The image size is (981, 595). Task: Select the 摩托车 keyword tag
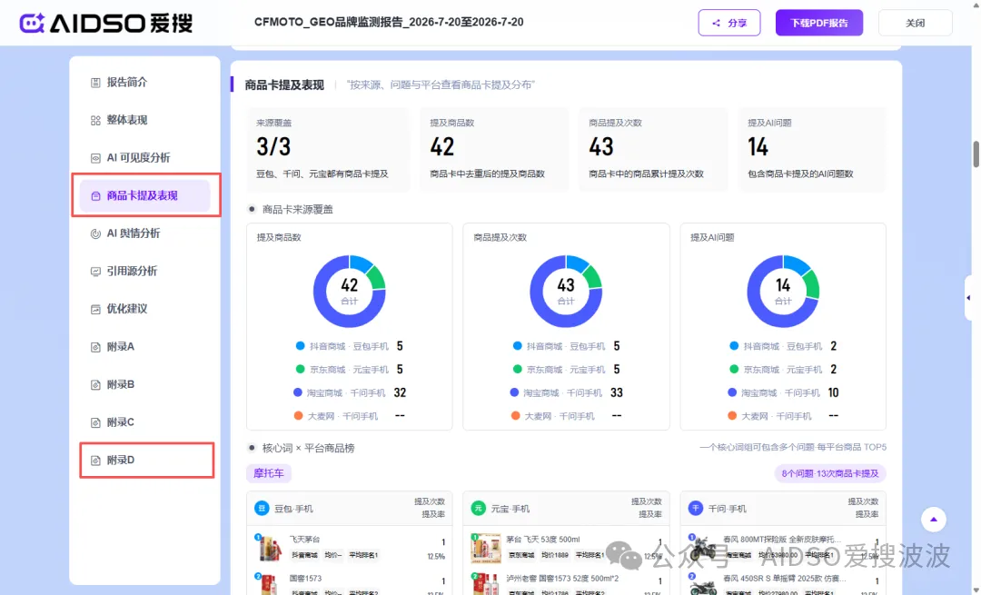point(268,473)
